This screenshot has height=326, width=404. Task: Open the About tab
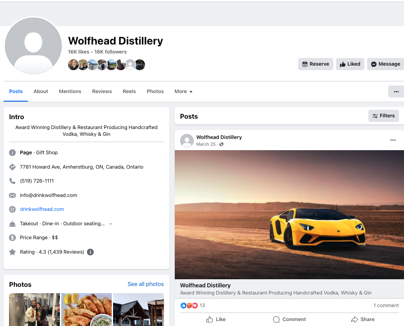coord(41,91)
